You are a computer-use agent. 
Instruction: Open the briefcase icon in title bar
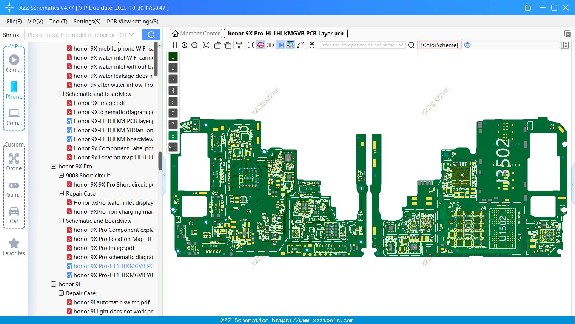pos(528,8)
